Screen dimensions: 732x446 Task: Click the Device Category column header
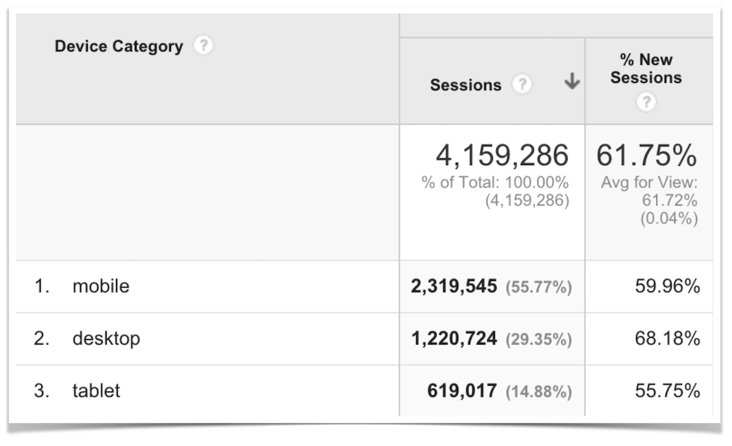coord(119,46)
